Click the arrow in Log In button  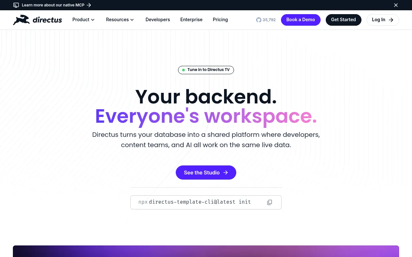pyautogui.click(x=391, y=20)
